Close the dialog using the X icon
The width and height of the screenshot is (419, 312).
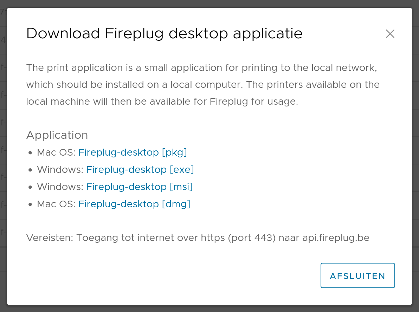click(390, 34)
